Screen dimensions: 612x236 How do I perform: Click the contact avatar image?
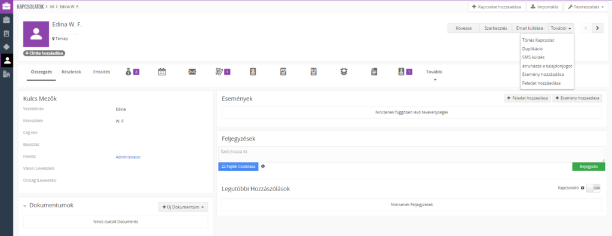click(x=36, y=34)
